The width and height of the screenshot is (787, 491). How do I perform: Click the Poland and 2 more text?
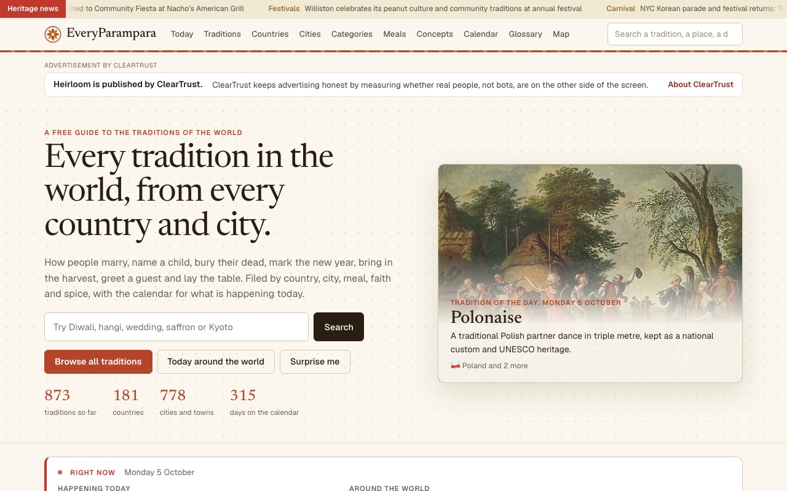(495, 366)
